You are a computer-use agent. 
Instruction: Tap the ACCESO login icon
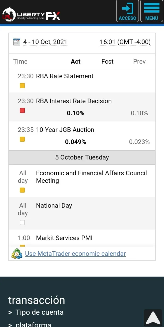click(x=127, y=11)
